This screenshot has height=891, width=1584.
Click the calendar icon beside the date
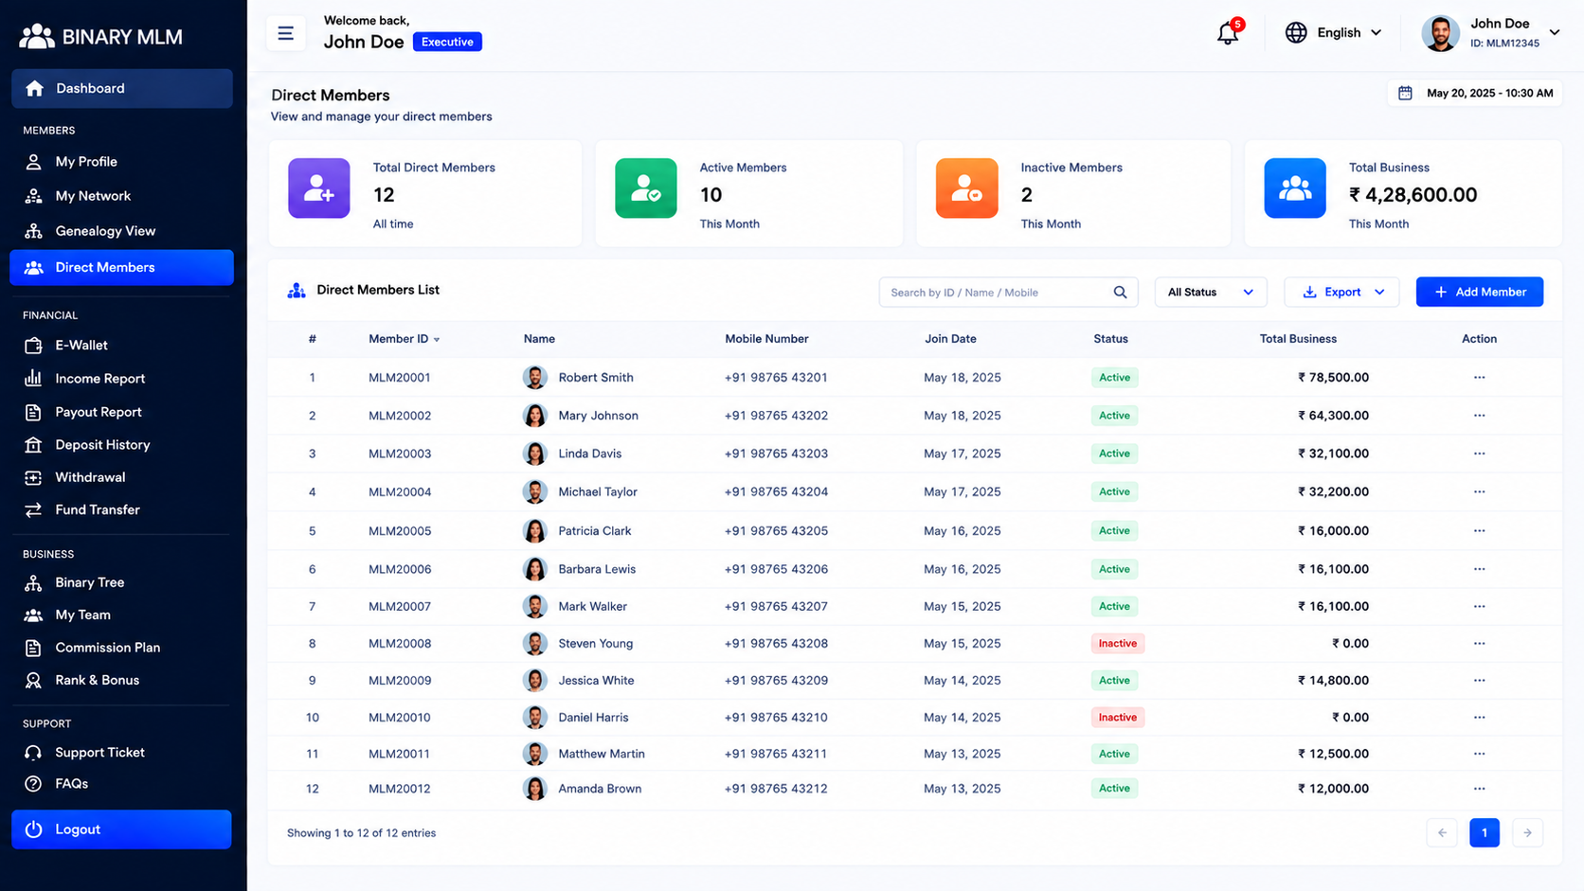tap(1405, 93)
